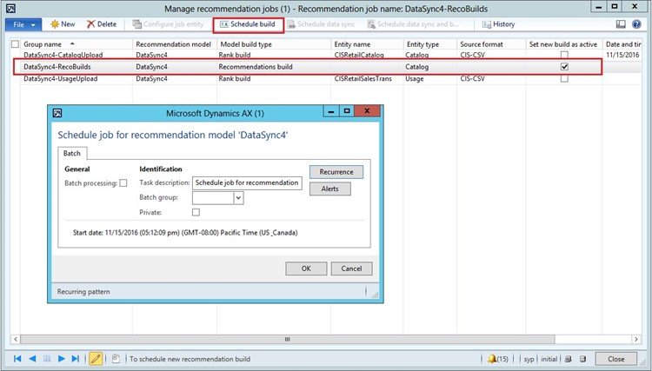Switch to the Batch tab
The width and height of the screenshot is (652, 371).
(72, 153)
